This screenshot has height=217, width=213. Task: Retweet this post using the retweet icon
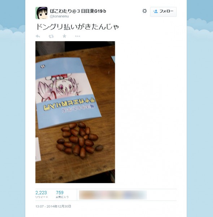pos(51,37)
